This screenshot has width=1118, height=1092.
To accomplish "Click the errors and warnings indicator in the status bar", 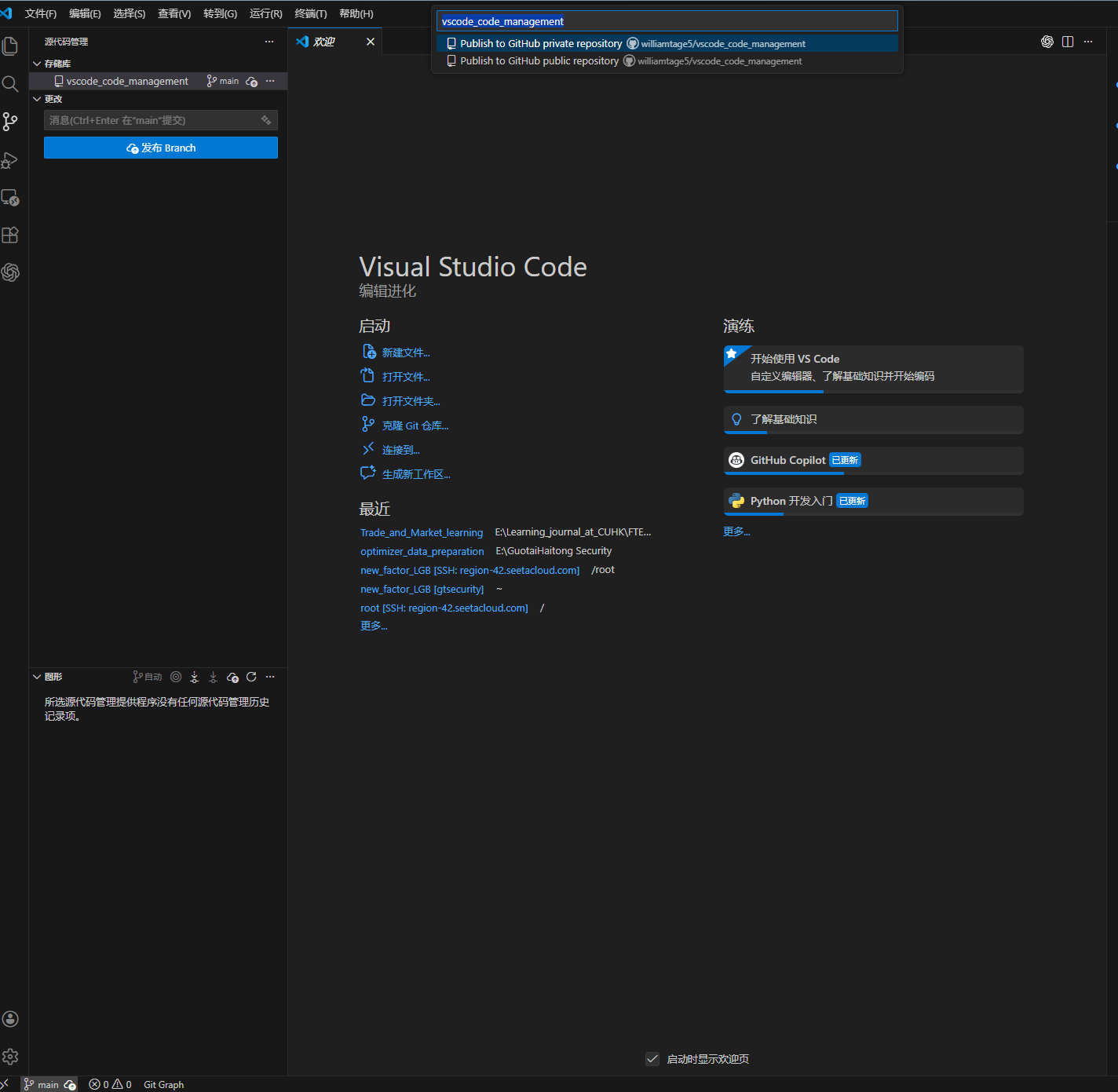I will 110,1084.
